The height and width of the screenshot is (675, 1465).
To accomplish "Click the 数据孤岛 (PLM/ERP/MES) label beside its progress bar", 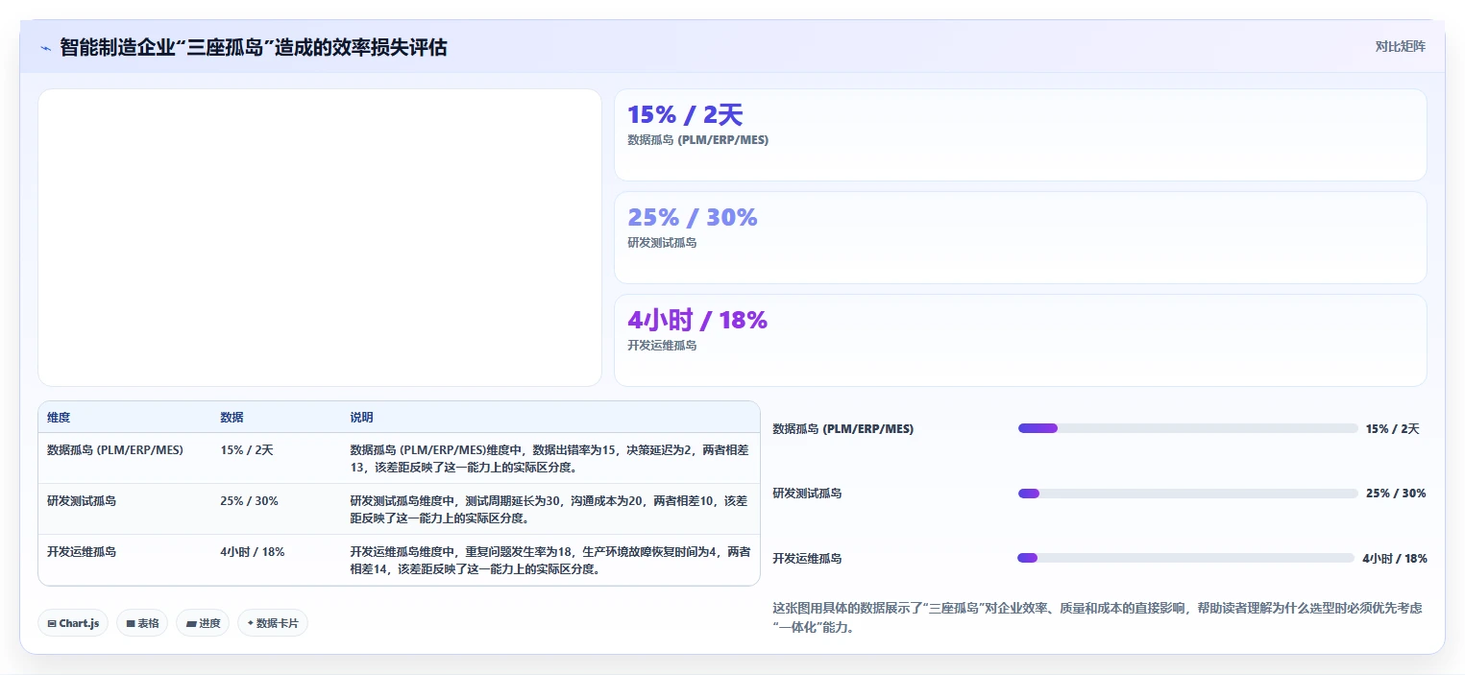I will (843, 428).
